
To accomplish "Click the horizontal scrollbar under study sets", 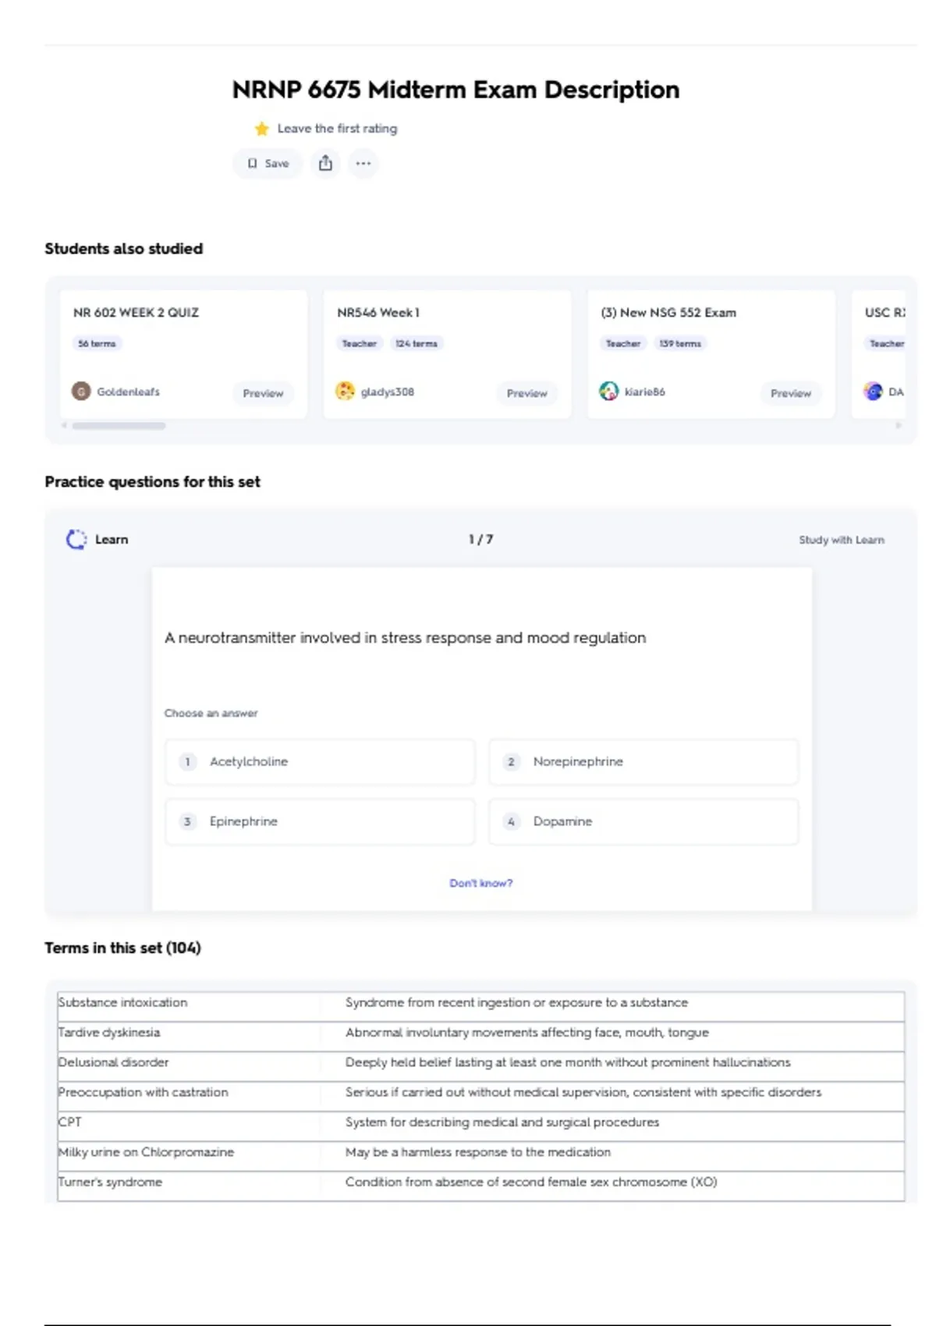I will pyautogui.click(x=119, y=426).
